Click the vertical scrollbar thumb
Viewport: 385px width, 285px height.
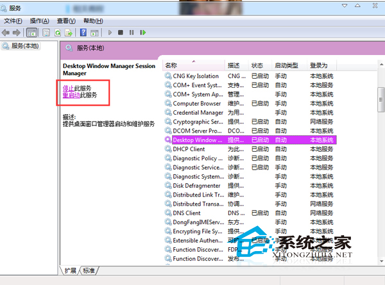381,99
